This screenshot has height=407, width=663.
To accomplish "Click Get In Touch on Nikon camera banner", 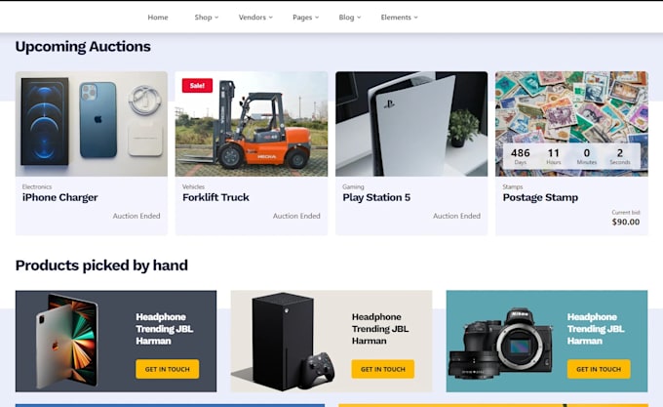I will tap(599, 369).
